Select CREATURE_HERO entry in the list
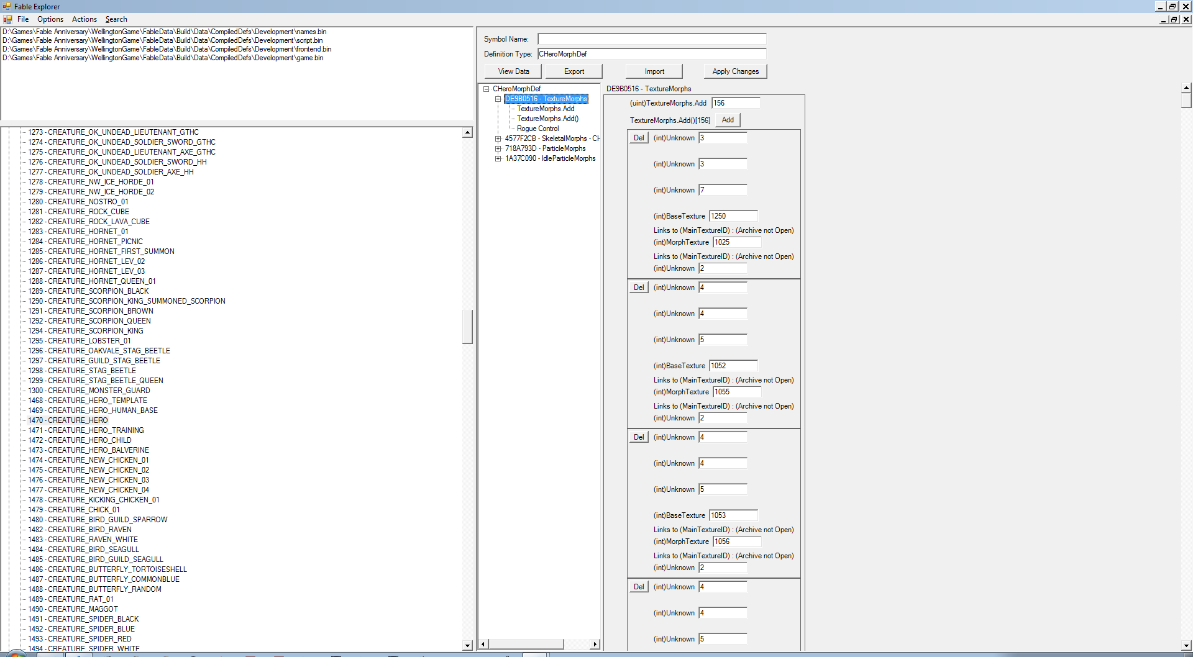The height and width of the screenshot is (657, 1193). tap(78, 420)
